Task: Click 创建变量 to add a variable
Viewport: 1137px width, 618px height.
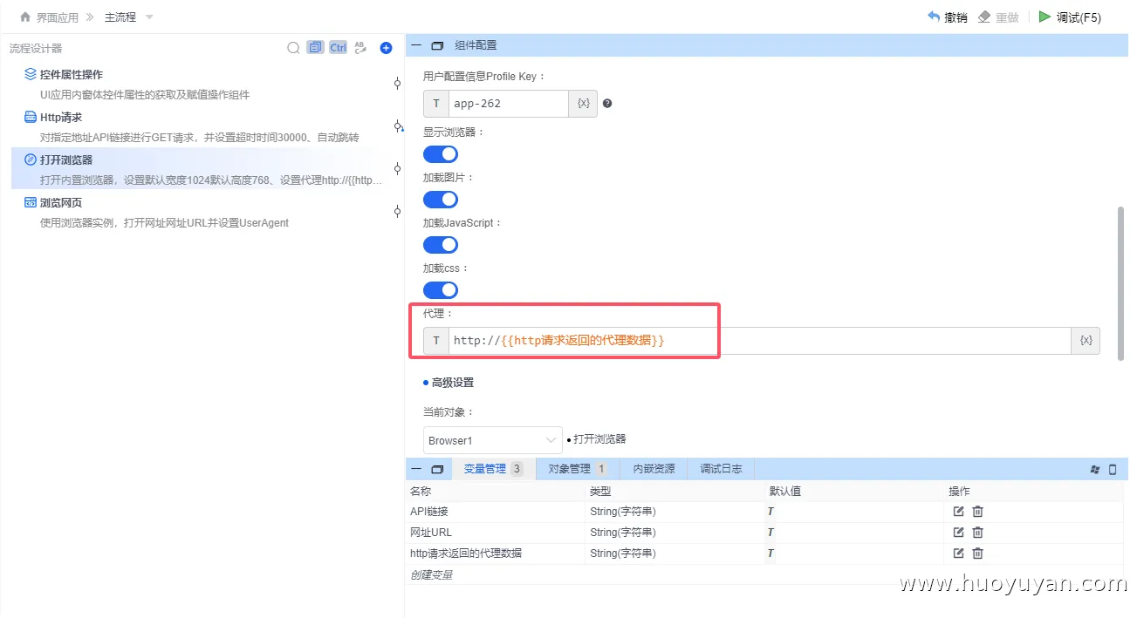Action: tap(431, 574)
